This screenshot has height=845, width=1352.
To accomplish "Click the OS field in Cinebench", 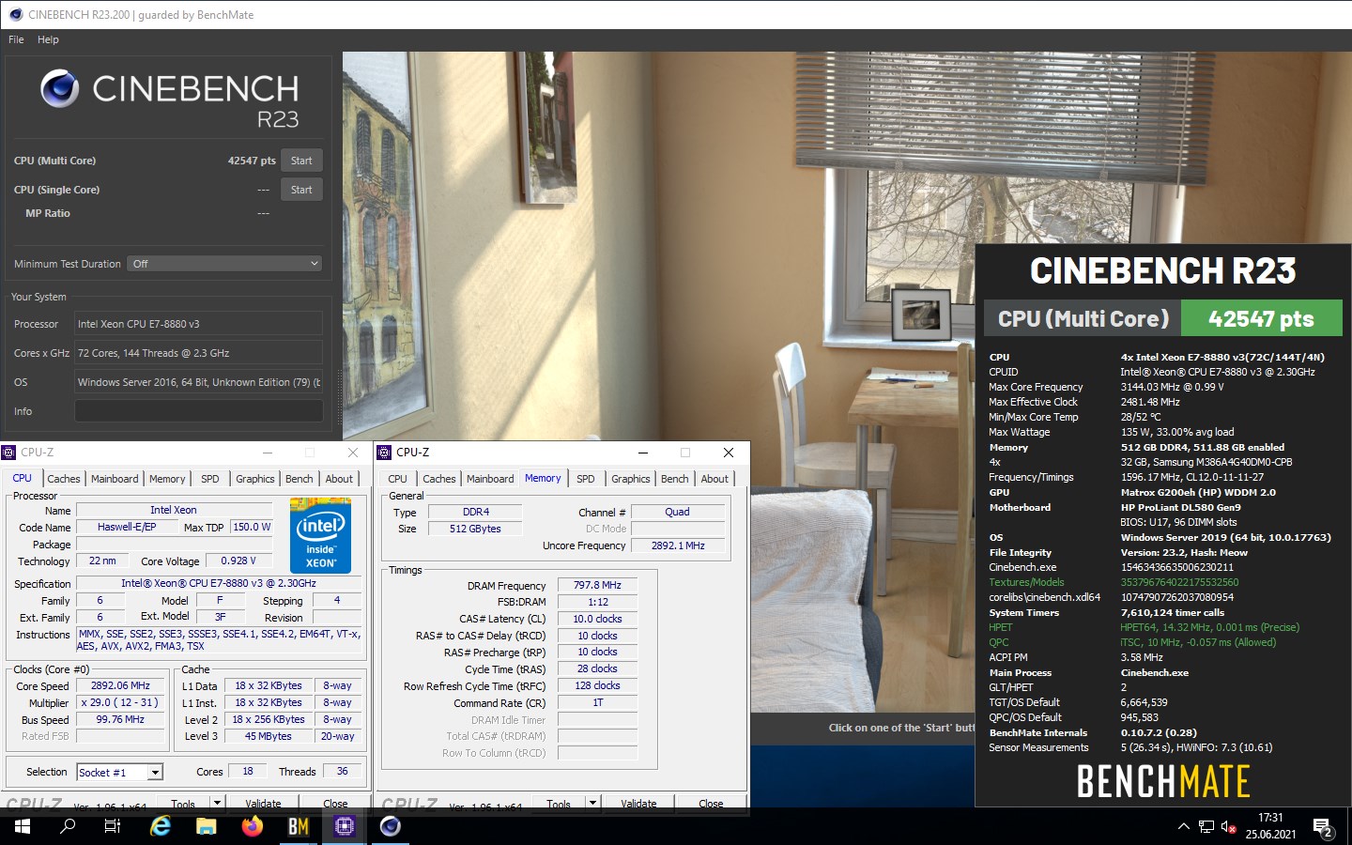I will (198, 382).
